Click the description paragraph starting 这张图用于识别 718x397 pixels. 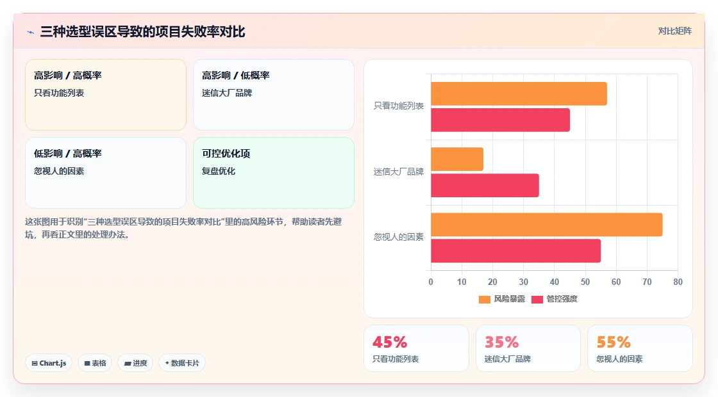point(183,228)
